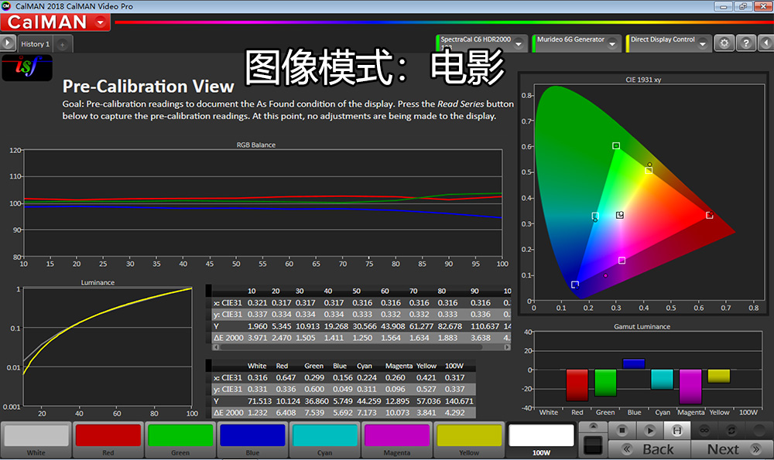This screenshot has width=774, height=460.
Task: Open the Direct Display Control dropdown
Action: pos(703,43)
